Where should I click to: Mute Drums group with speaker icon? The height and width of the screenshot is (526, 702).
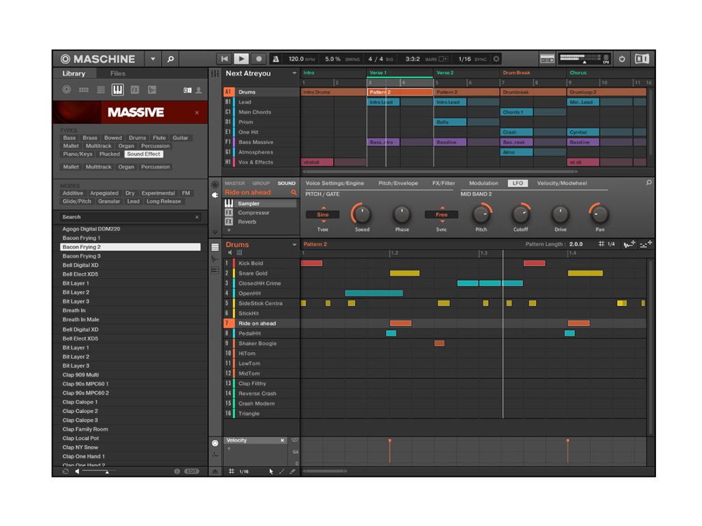[x=230, y=253]
